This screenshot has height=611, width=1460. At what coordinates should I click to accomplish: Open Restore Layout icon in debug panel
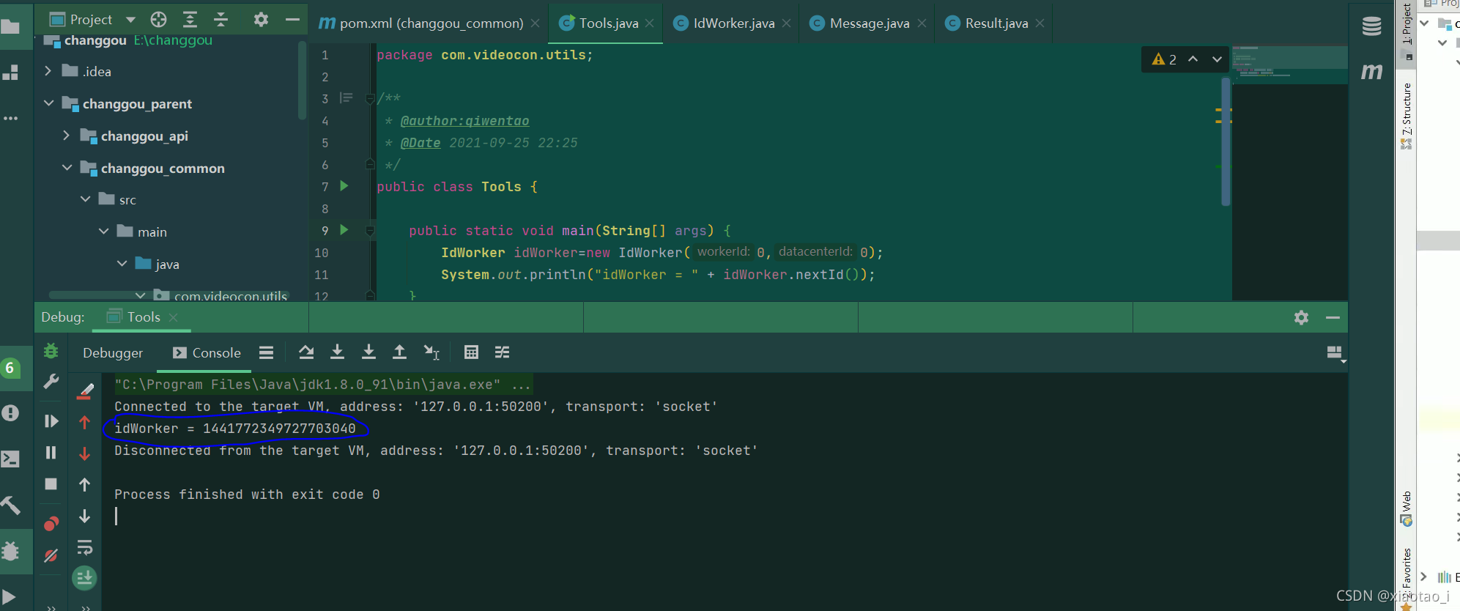[x=1335, y=353]
